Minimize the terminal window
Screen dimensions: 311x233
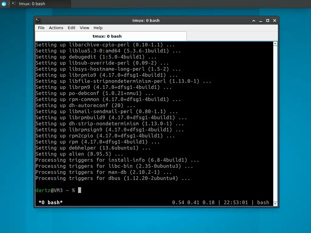pos(261,21)
